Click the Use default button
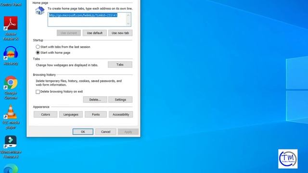The image size is (308, 173). click(95, 33)
